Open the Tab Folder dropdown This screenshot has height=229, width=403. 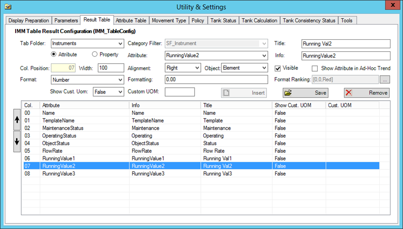120,44
